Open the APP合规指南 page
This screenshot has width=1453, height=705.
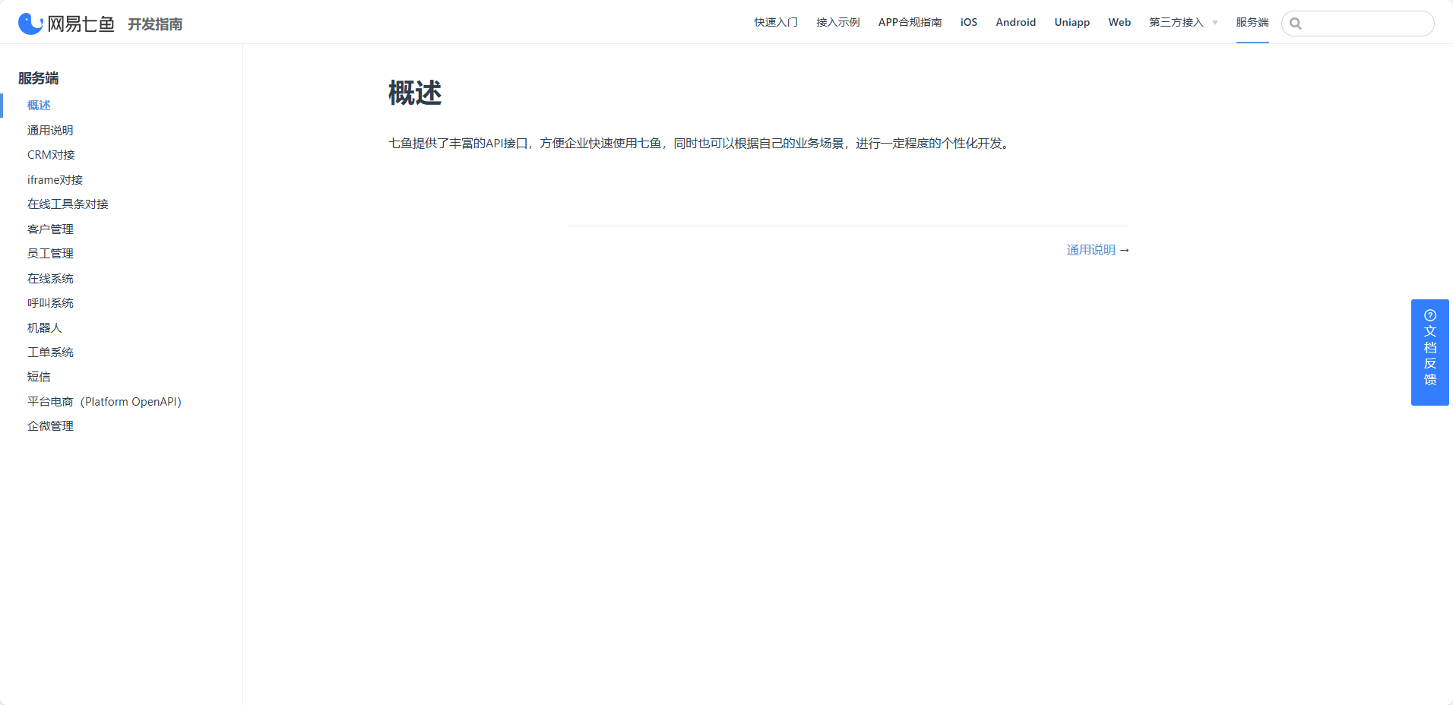point(910,22)
